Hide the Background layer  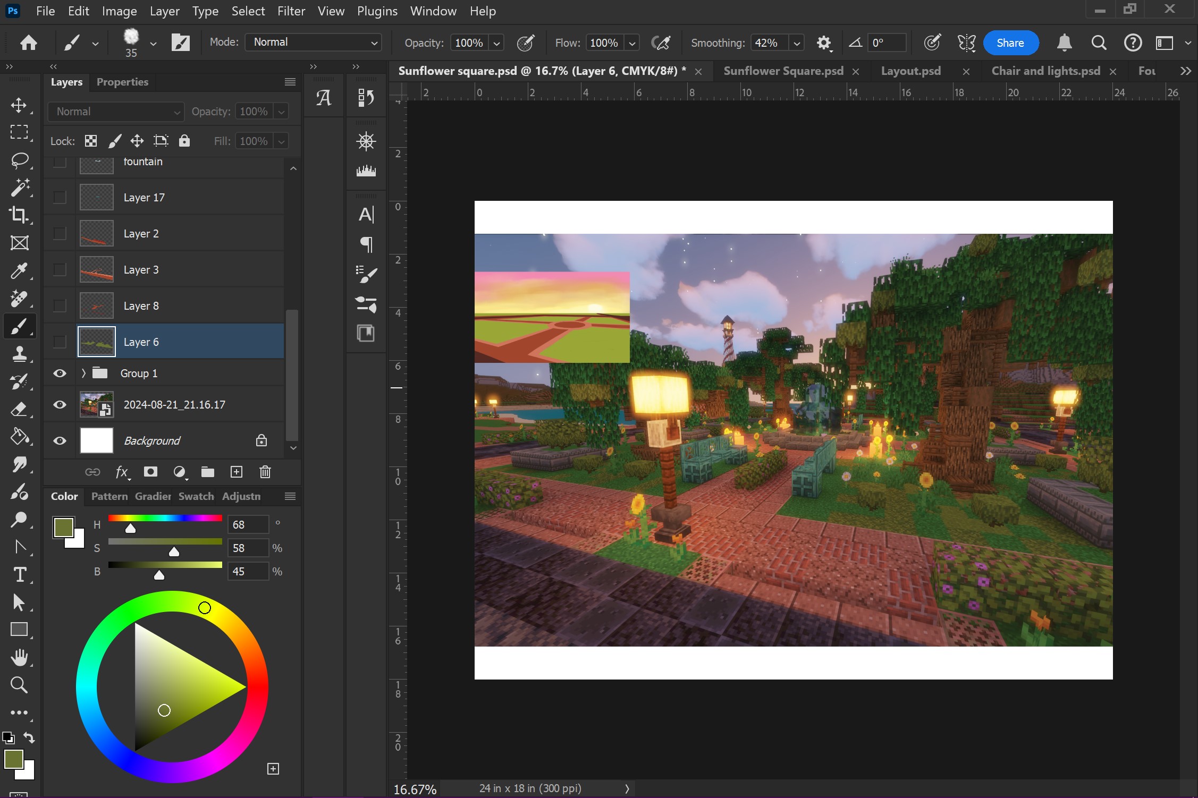coord(60,440)
